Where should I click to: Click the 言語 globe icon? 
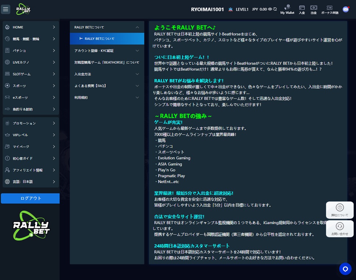tap(7, 181)
